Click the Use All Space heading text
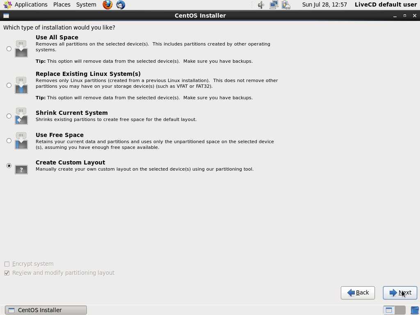 point(57,37)
